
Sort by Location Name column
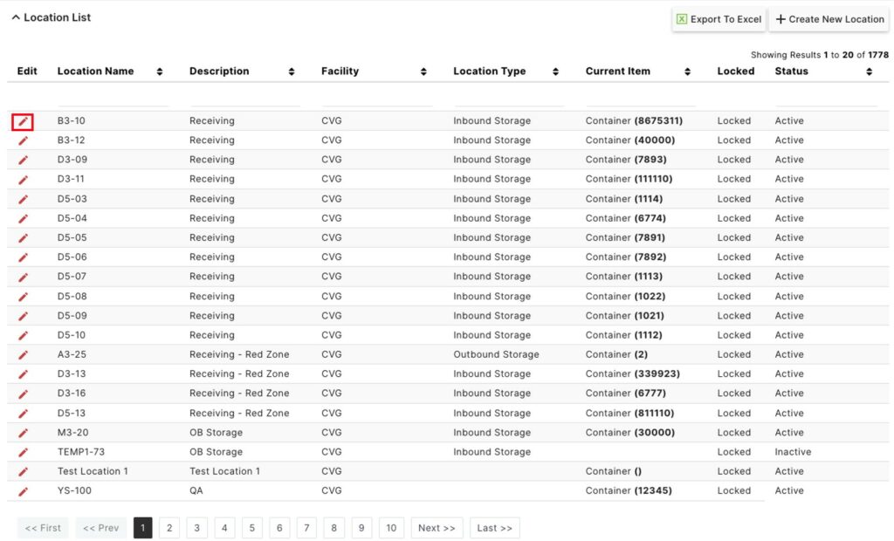(x=160, y=72)
